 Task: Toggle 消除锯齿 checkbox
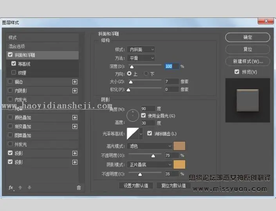pos(150,133)
